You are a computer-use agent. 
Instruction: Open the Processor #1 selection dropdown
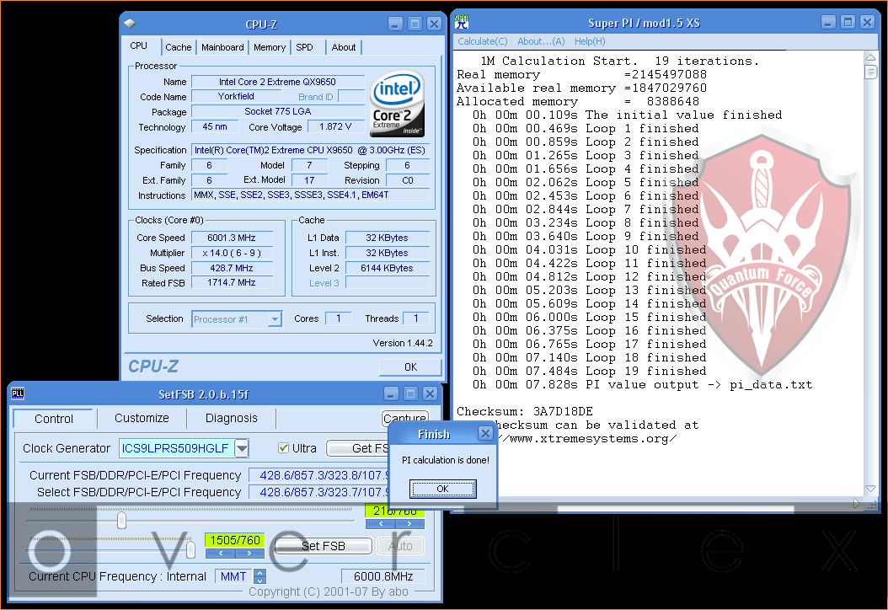point(275,319)
